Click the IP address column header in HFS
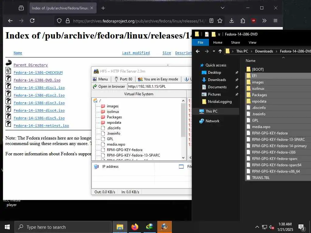Image resolution: width=311 pixels, height=233 pixels. click(110, 167)
